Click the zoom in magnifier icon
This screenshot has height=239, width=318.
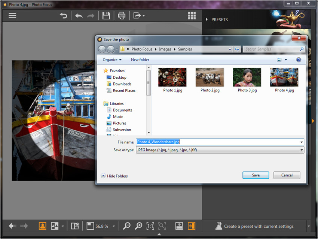click(x=138, y=226)
